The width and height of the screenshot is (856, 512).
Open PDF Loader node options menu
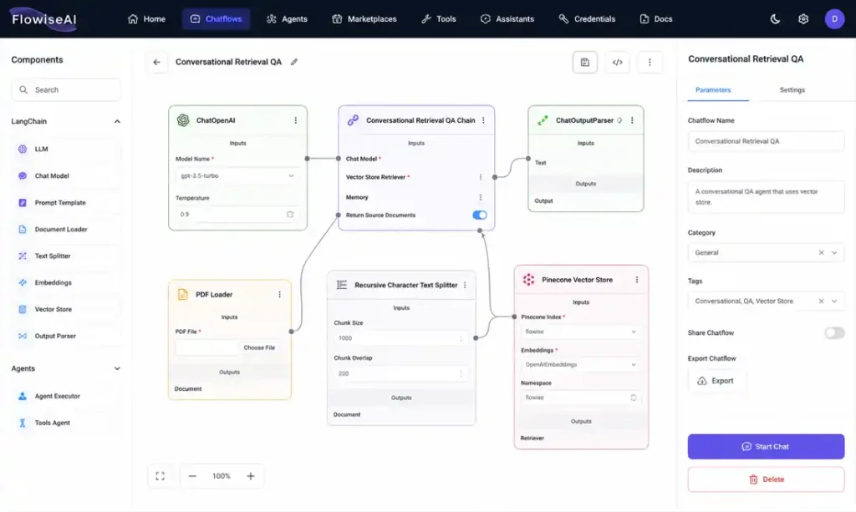279,295
